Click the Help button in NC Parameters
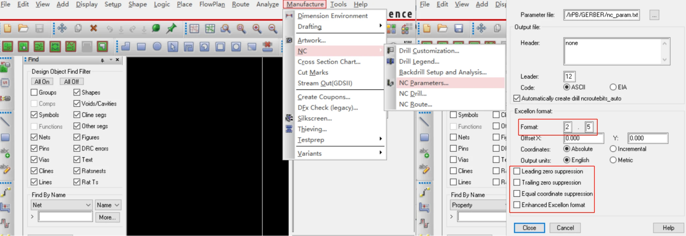 click(x=668, y=228)
